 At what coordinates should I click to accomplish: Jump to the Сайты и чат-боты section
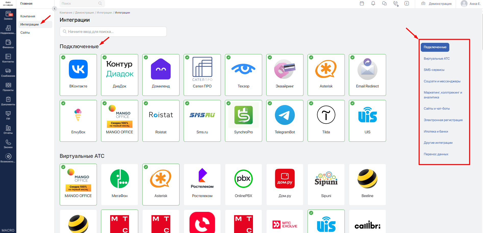click(437, 109)
